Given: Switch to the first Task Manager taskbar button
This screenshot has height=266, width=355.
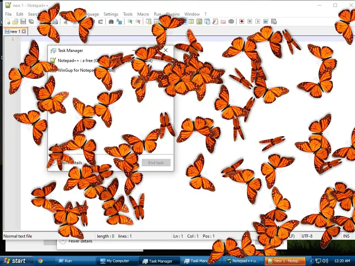Looking at the screenshot, I should coord(159,261).
